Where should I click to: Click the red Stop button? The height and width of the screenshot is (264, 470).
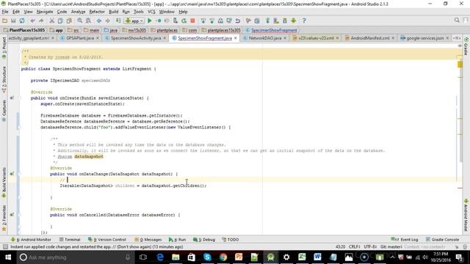coord(192,21)
